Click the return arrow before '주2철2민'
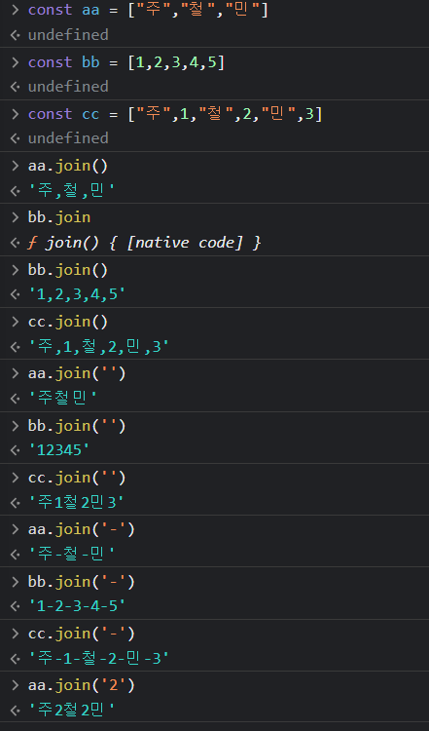 pos(15,710)
